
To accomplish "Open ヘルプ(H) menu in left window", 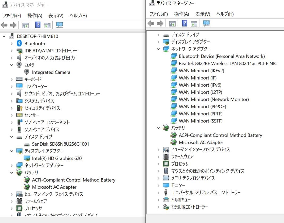I will pyautogui.click(x=78, y=16).
